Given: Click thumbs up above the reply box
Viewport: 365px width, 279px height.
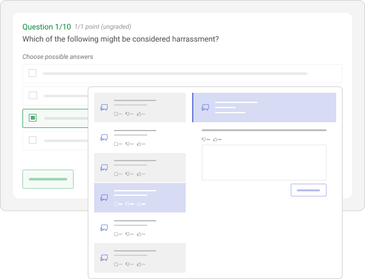Looking at the screenshot, I should pyautogui.click(x=215, y=139).
